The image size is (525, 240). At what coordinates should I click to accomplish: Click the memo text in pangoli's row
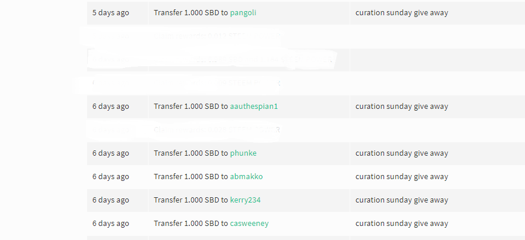tap(402, 13)
